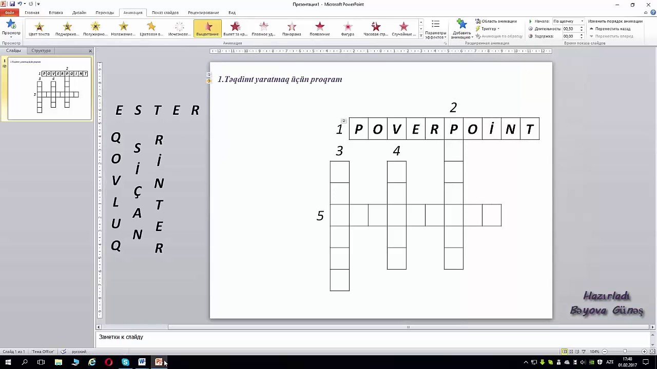Click the zoom out minus button
The height and width of the screenshot is (369, 657).
604,352
